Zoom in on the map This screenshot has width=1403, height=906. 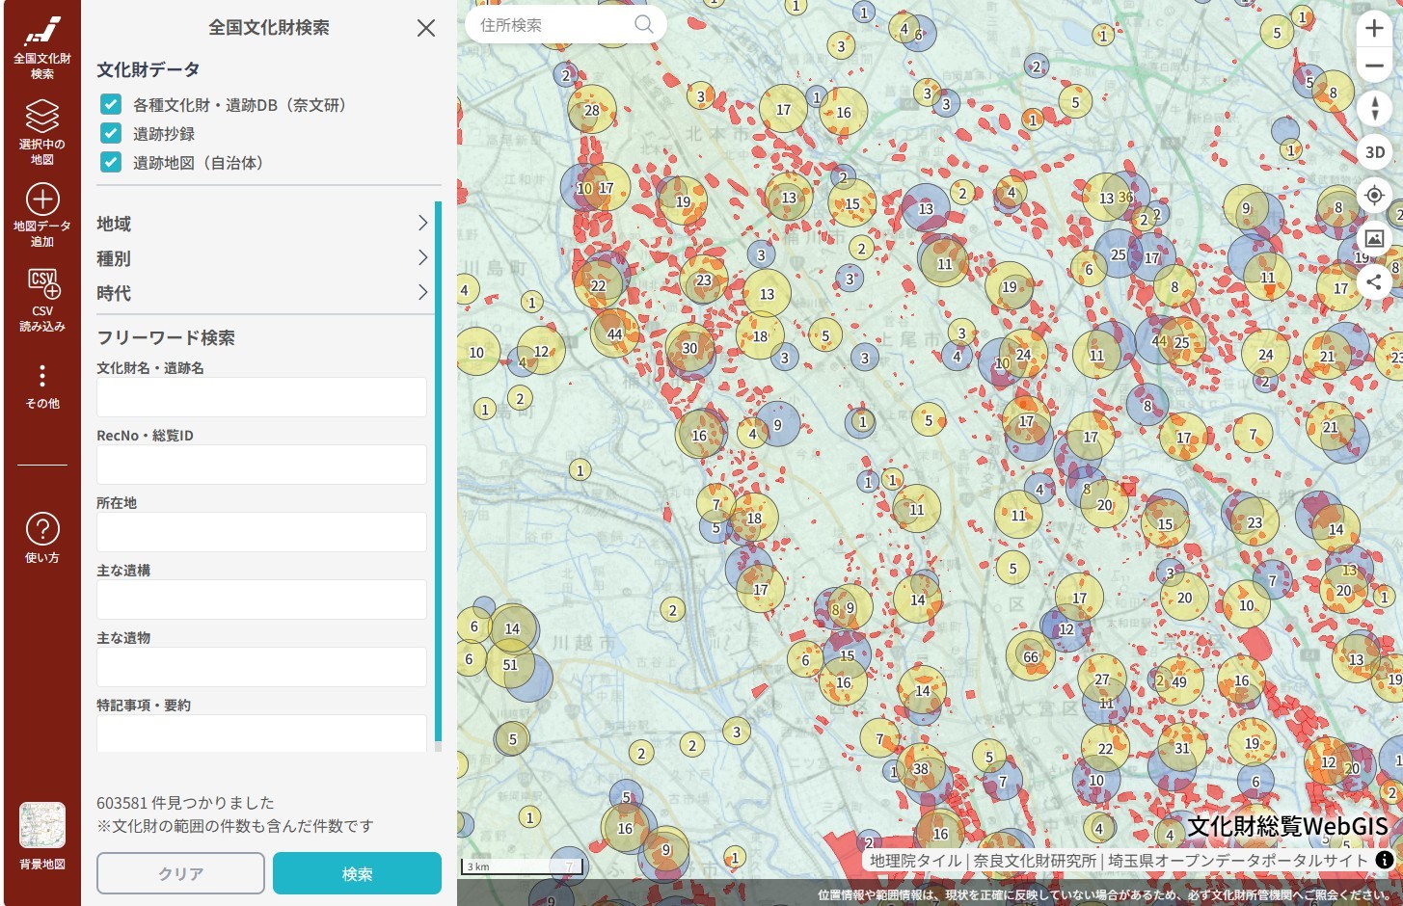(1374, 28)
